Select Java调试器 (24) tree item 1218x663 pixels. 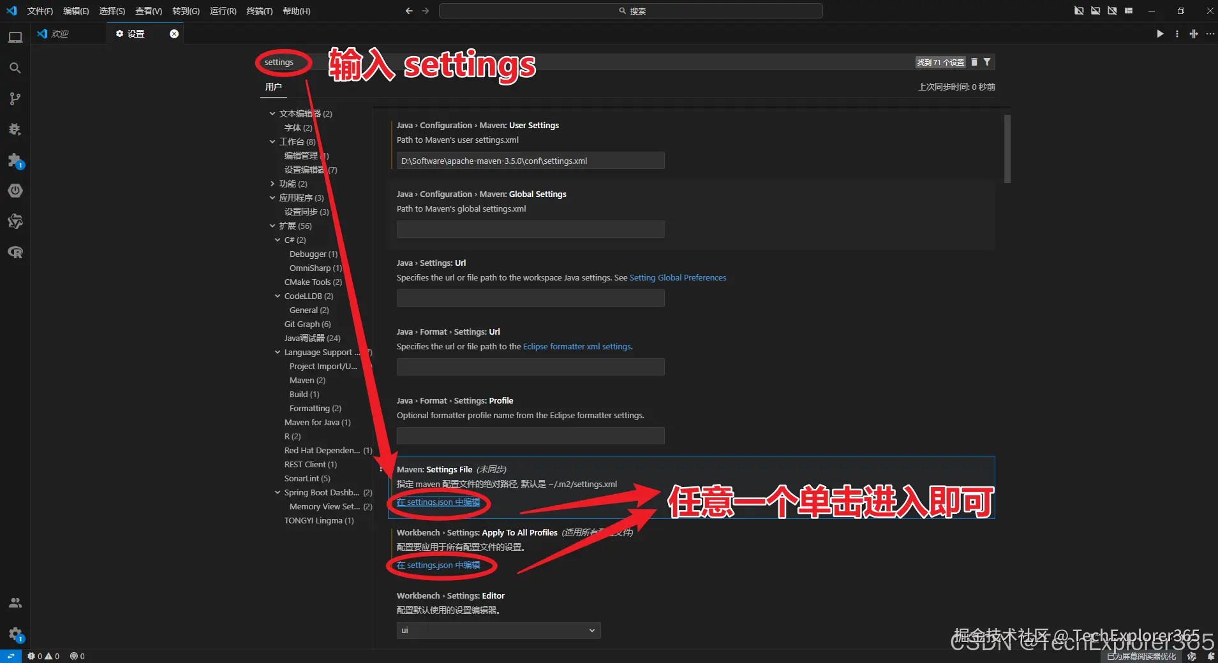click(x=312, y=338)
